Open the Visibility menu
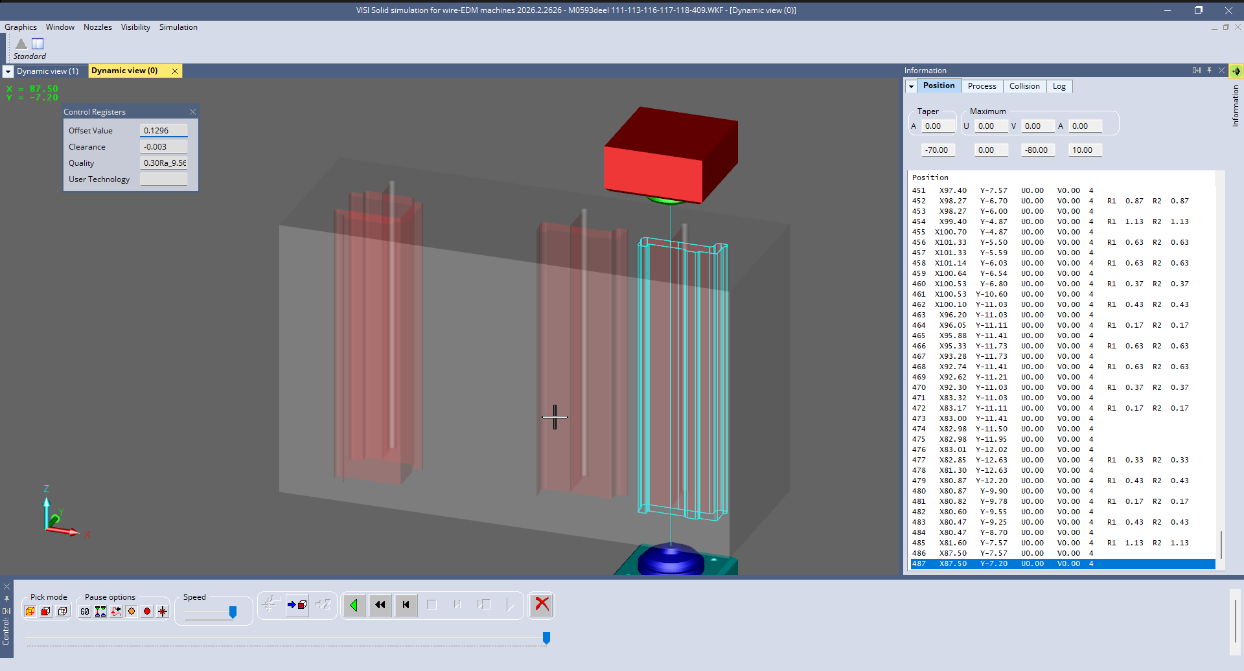 point(135,27)
